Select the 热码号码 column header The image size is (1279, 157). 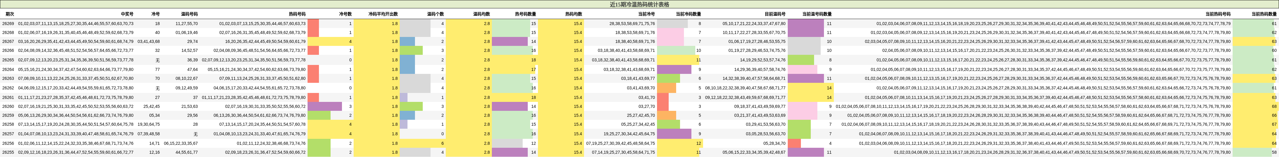point(297,14)
